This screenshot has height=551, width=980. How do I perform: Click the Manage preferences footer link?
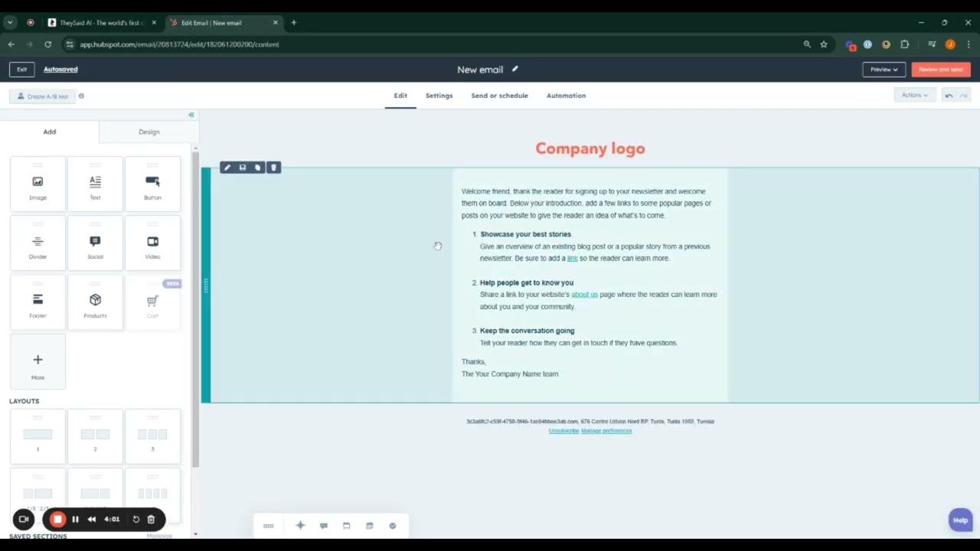(606, 431)
